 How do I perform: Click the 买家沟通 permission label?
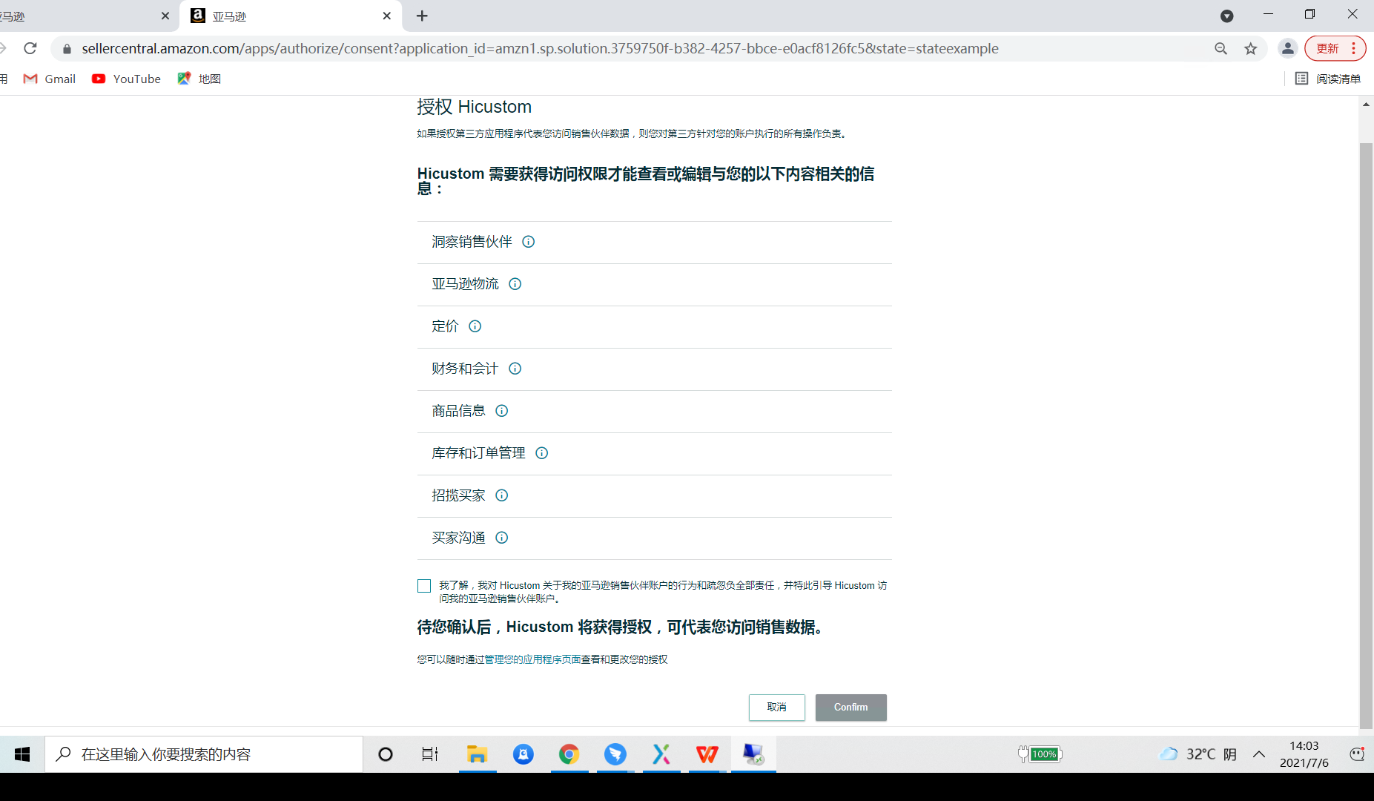(459, 538)
